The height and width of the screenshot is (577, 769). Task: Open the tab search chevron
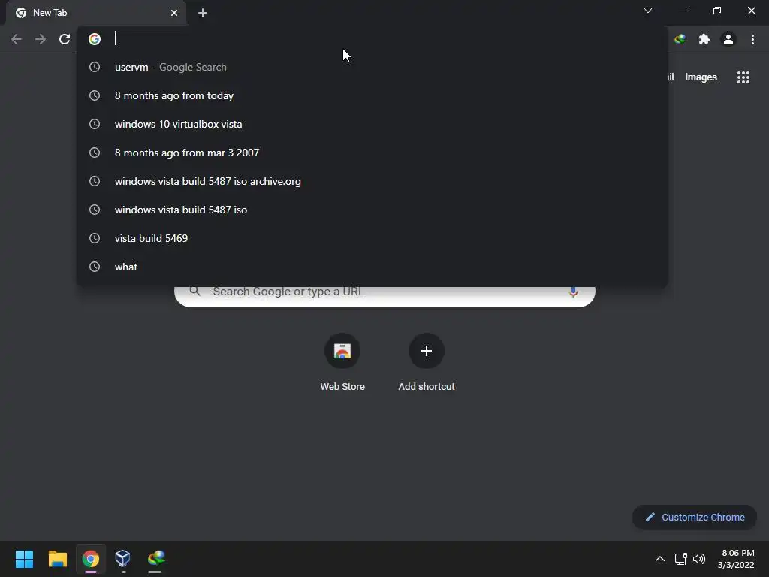point(648,11)
